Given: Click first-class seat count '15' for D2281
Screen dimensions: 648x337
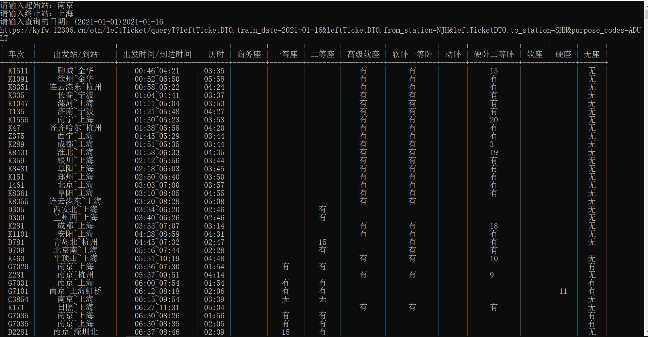Looking at the screenshot, I should 286,332.
